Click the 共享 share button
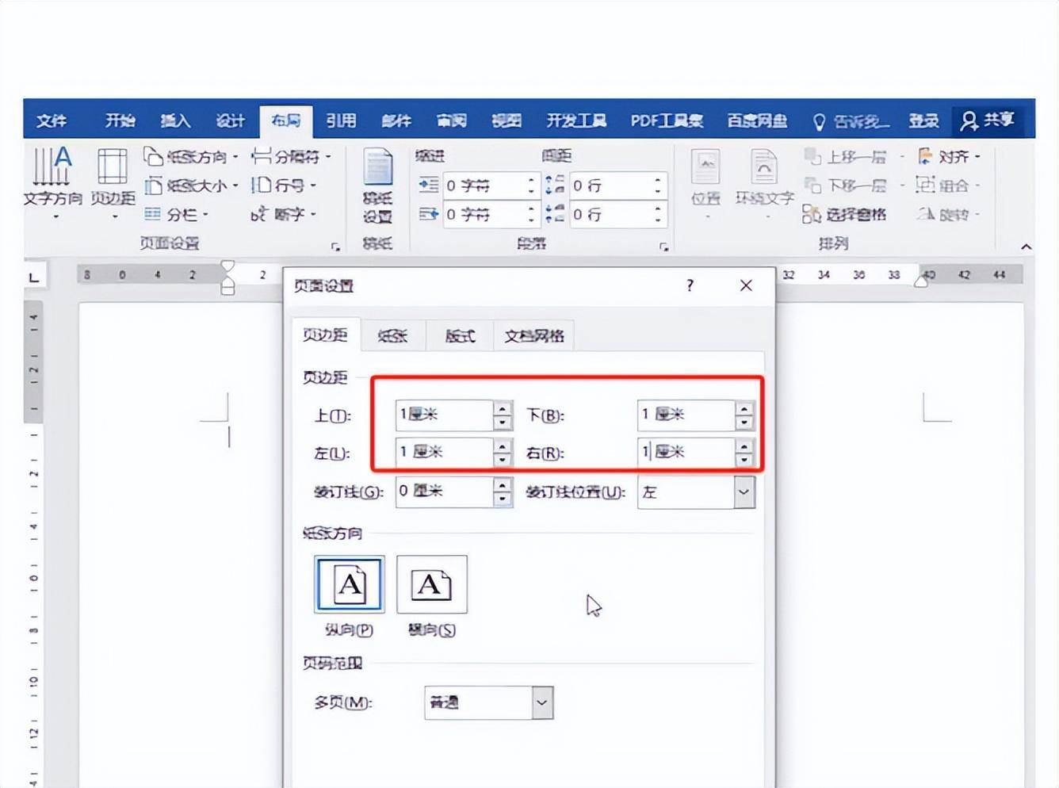1059x788 pixels. point(988,120)
